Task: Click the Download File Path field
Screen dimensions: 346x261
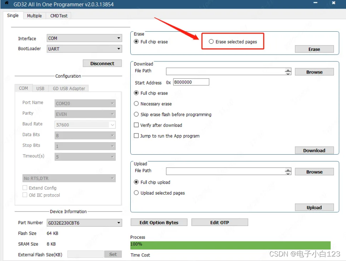Action: click(x=226, y=71)
